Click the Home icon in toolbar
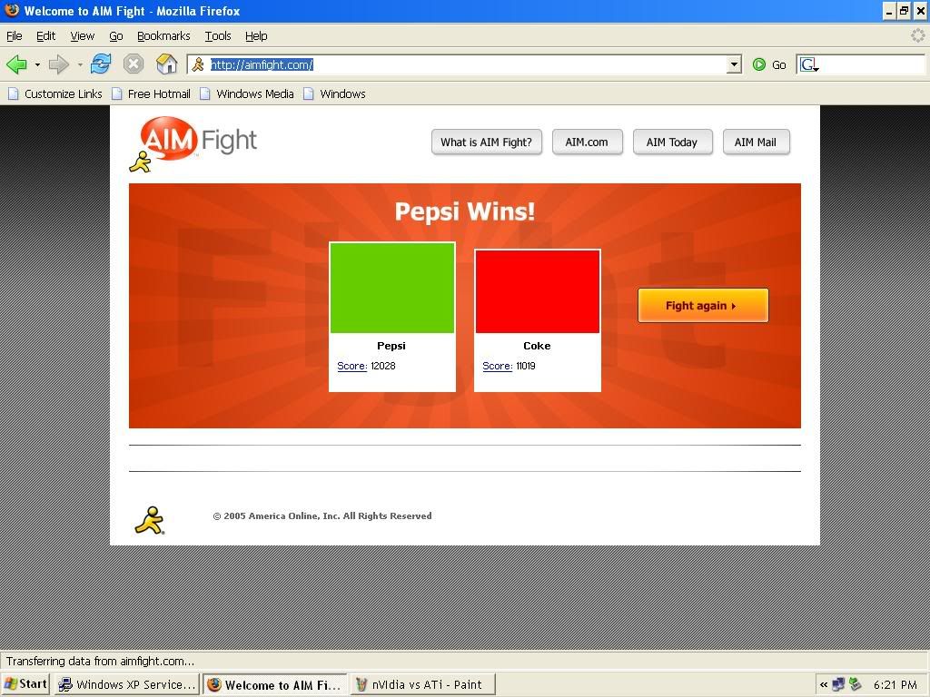 (166, 64)
